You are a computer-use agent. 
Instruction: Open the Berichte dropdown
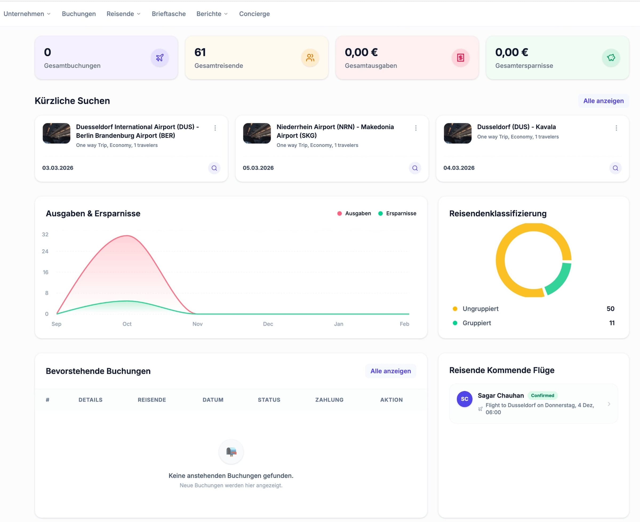tap(212, 14)
